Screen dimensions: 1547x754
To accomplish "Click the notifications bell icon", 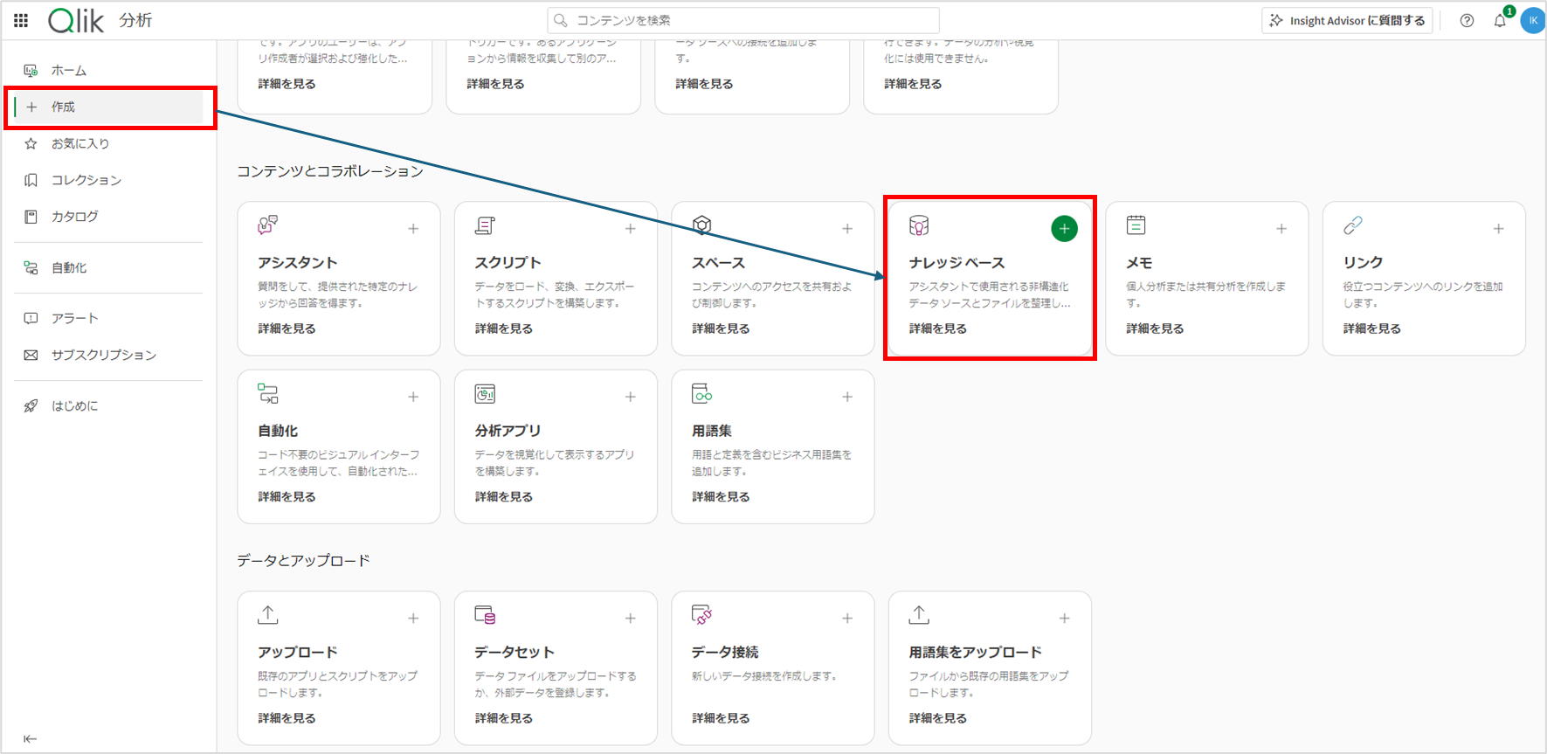I will [x=1500, y=21].
